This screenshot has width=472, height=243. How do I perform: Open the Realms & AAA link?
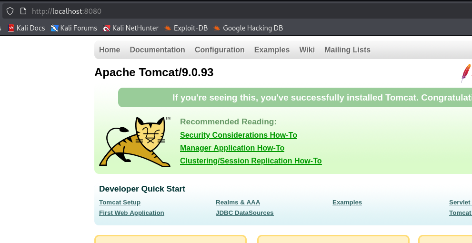[x=238, y=202]
